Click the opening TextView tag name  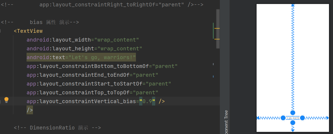point(29,31)
